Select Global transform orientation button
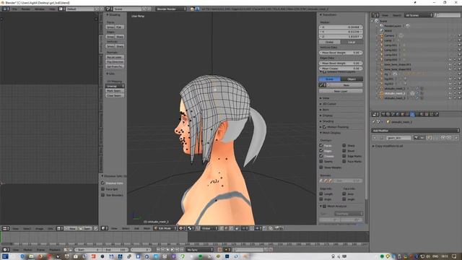Screen dimensions: 462x260 (x=330, y=42)
